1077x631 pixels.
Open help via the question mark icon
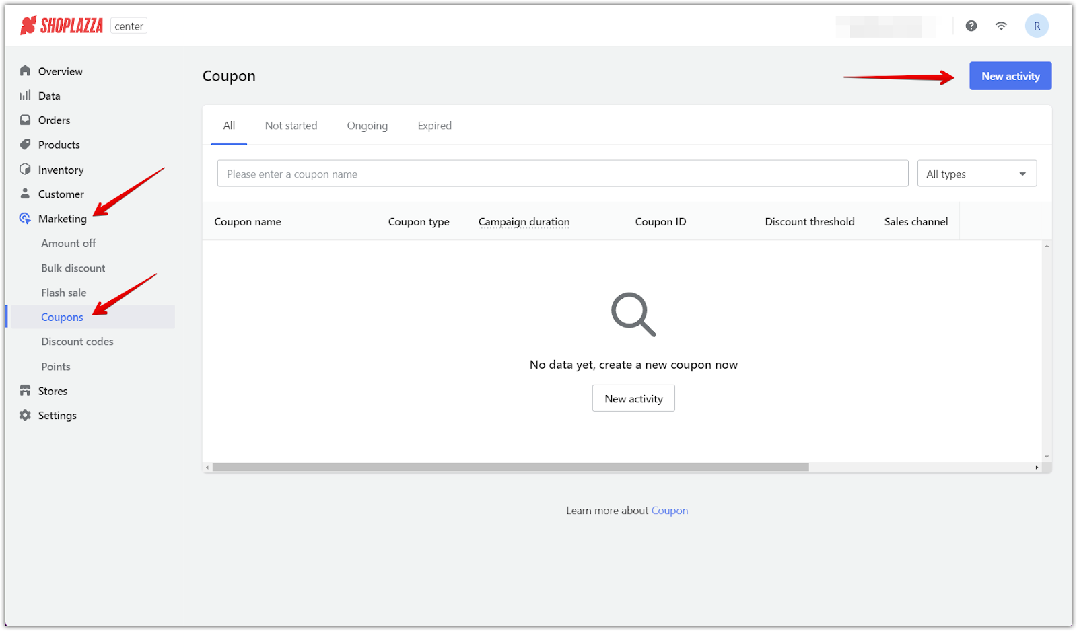971,25
